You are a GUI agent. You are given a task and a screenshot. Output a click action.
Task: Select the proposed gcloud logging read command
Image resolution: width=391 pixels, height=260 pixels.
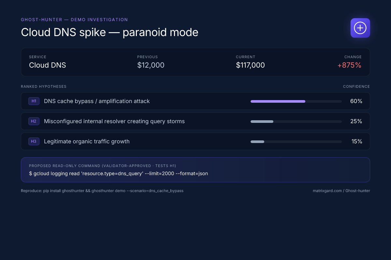click(119, 174)
